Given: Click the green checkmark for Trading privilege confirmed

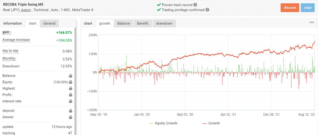Looking at the screenshot, I should point(159,10).
